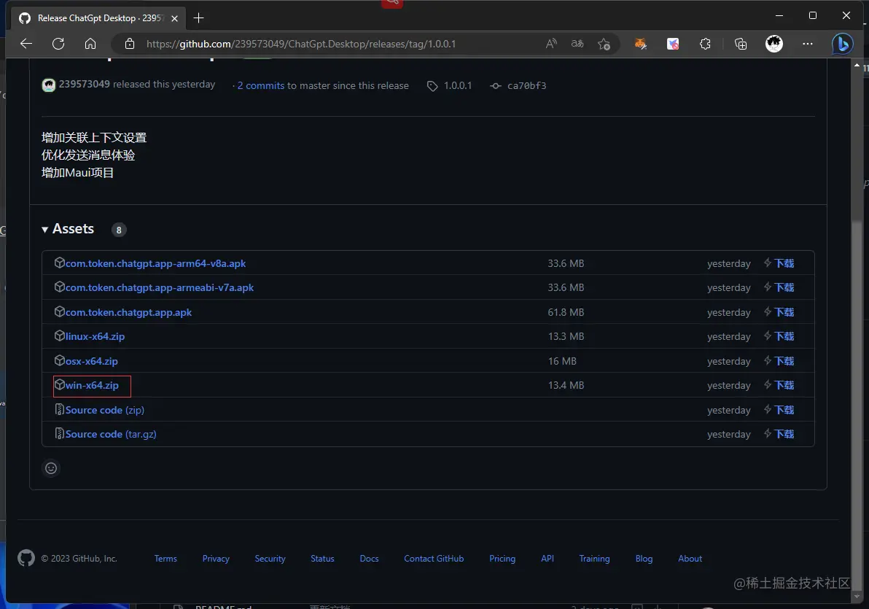Open the Contact GitHub footer link

434,559
